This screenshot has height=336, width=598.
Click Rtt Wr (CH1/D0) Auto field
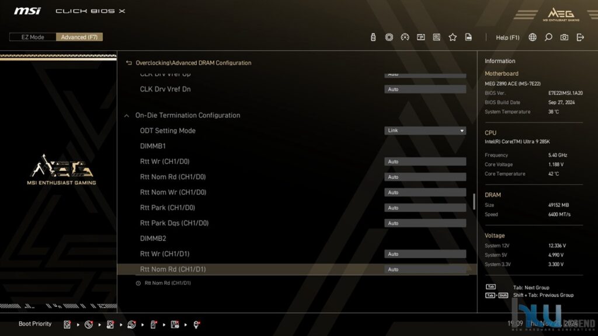tap(425, 162)
